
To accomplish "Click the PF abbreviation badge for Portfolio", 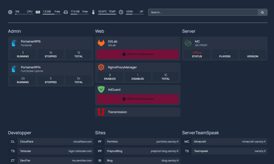I will 100,141.
